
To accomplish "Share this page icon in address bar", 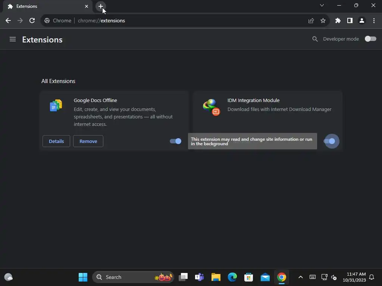I will 311,21.
